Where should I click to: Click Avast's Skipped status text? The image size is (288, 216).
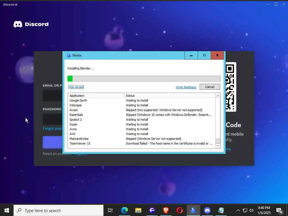pos(164,110)
